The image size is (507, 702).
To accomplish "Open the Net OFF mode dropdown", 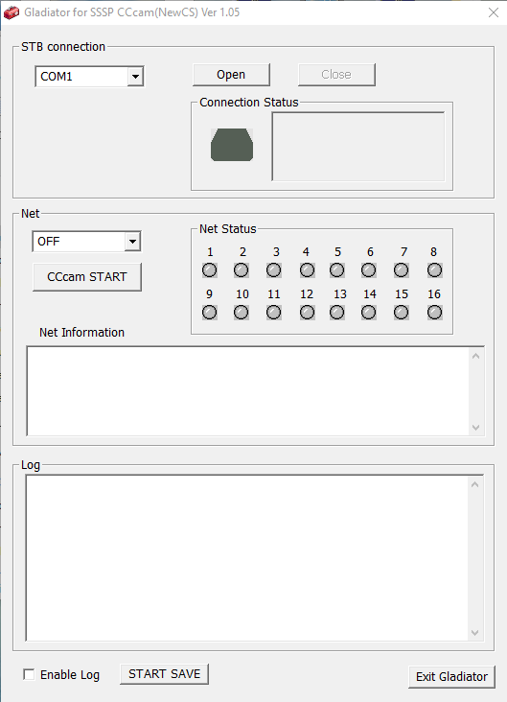I will pos(132,242).
